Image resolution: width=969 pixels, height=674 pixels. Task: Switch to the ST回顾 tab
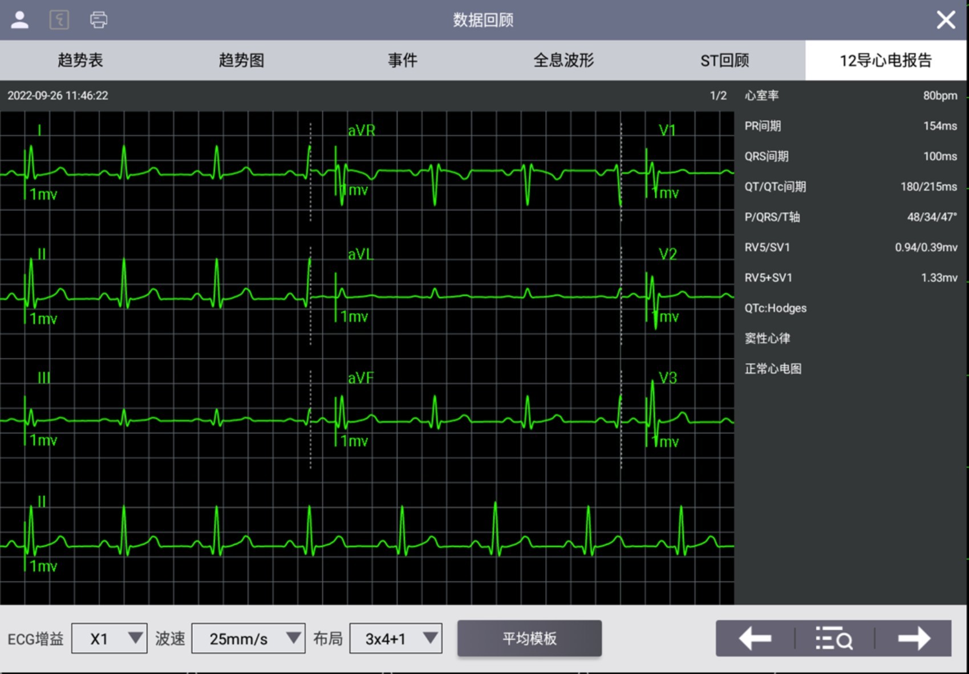click(724, 60)
